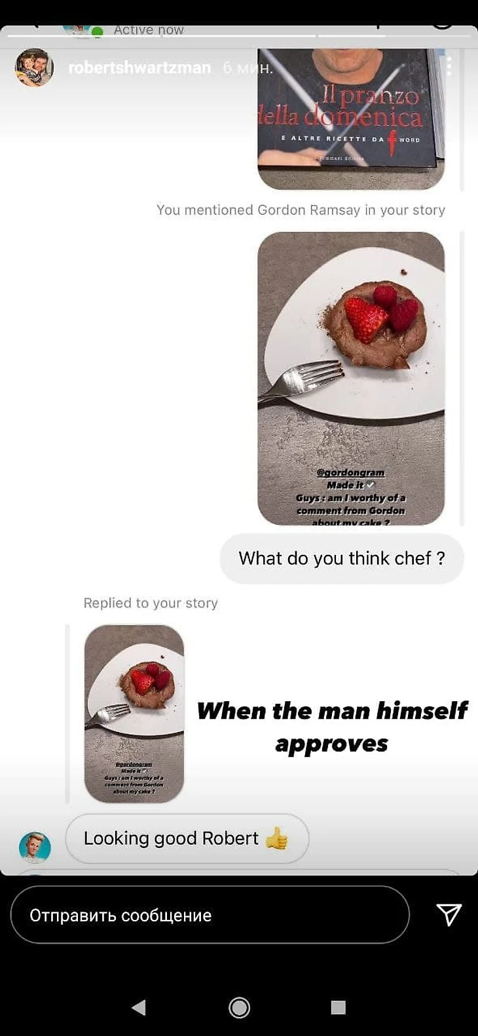478x1036 pixels.
Task: Focus the Отправить сообщение message field
Action: pos(210,915)
